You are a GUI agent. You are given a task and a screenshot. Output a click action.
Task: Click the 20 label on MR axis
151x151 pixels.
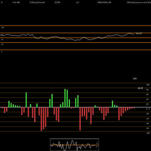147,104
